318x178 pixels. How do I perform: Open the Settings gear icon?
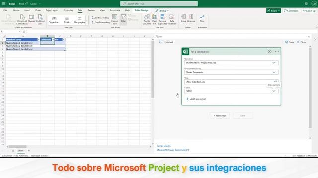point(306,4)
